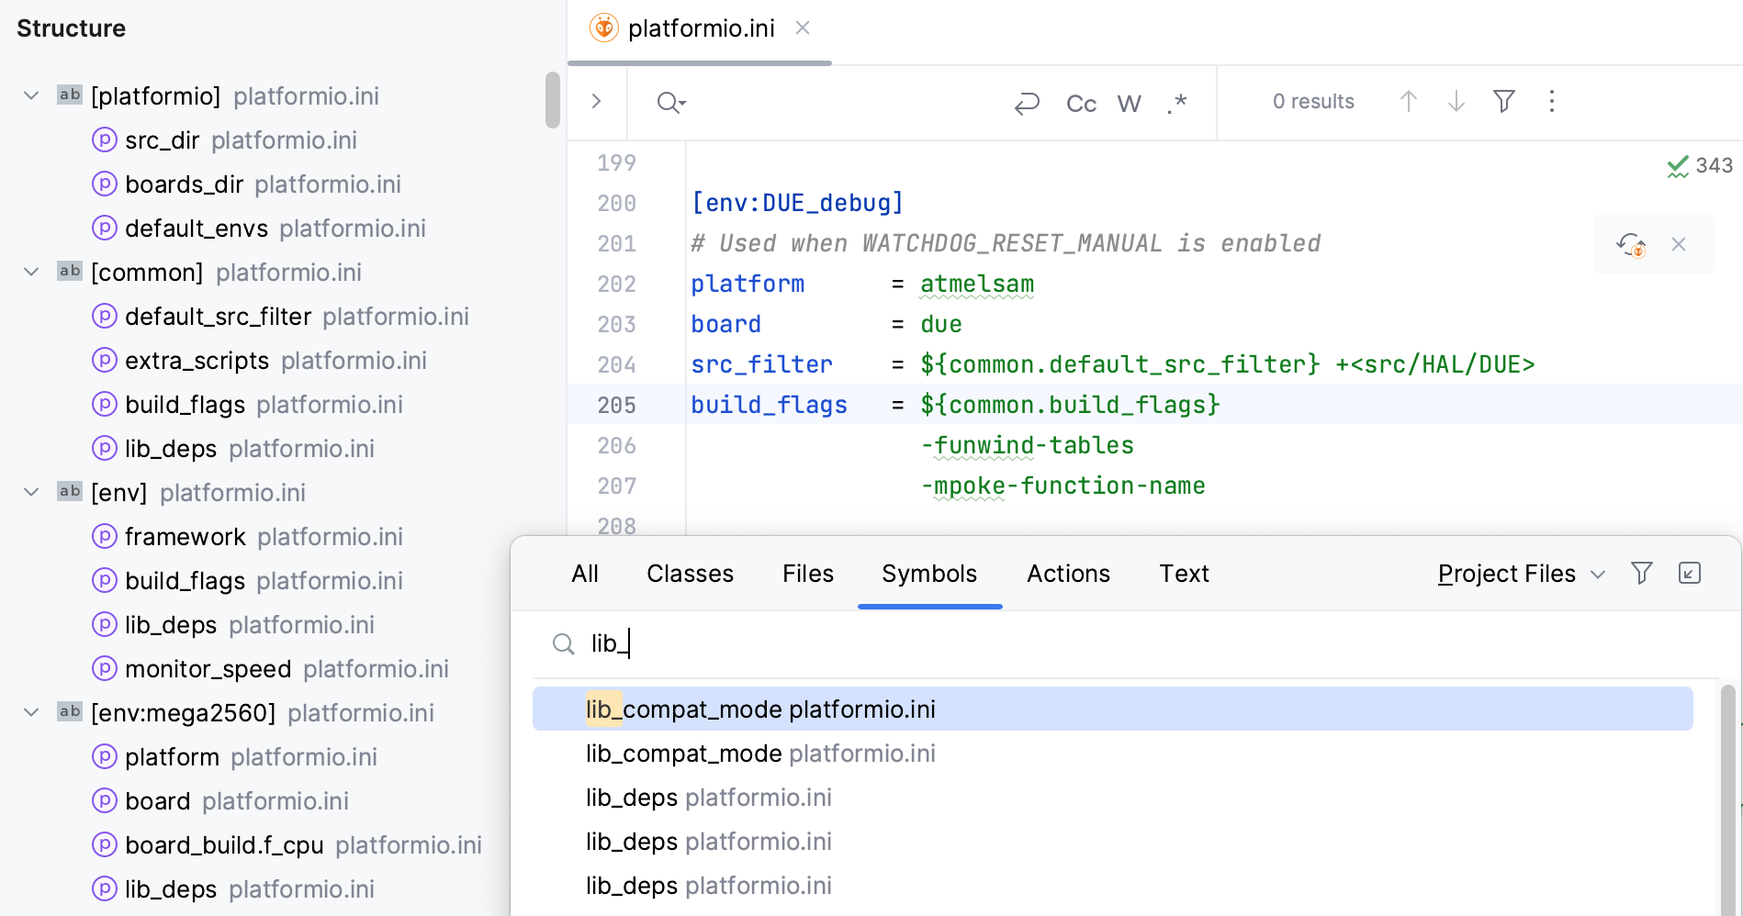Toggle match case with the Cc button
The image size is (1743, 916).
[x=1081, y=104]
